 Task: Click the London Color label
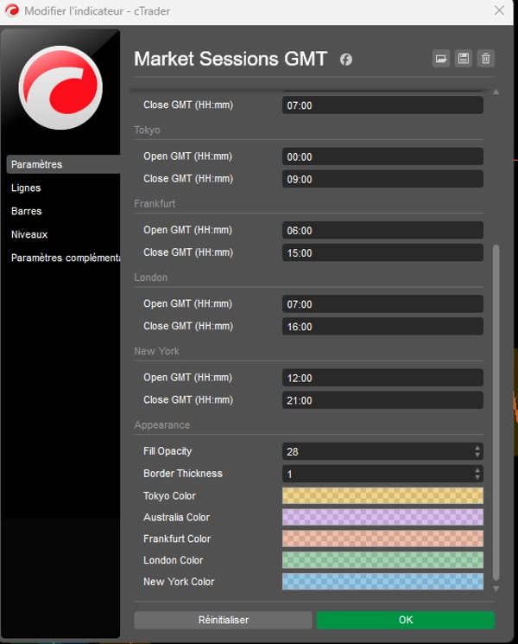(x=173, y=560)
